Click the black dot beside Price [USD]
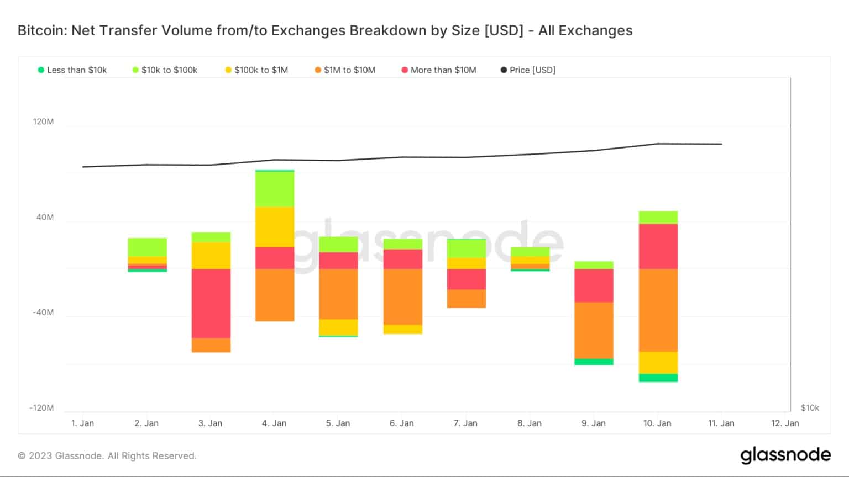 [504, 70]
